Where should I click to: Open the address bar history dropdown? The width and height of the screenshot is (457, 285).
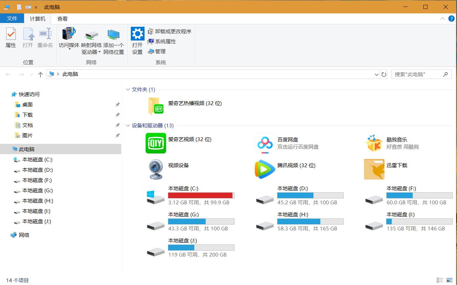tap(376, 74)
